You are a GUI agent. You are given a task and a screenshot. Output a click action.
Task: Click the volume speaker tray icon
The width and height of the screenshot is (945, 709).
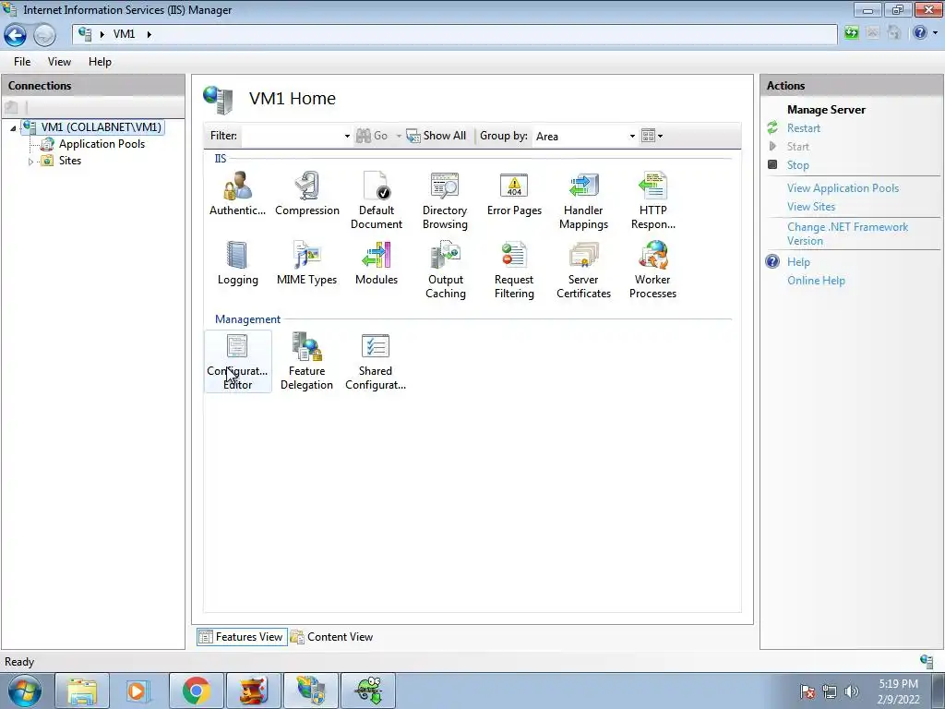point(851,691)
